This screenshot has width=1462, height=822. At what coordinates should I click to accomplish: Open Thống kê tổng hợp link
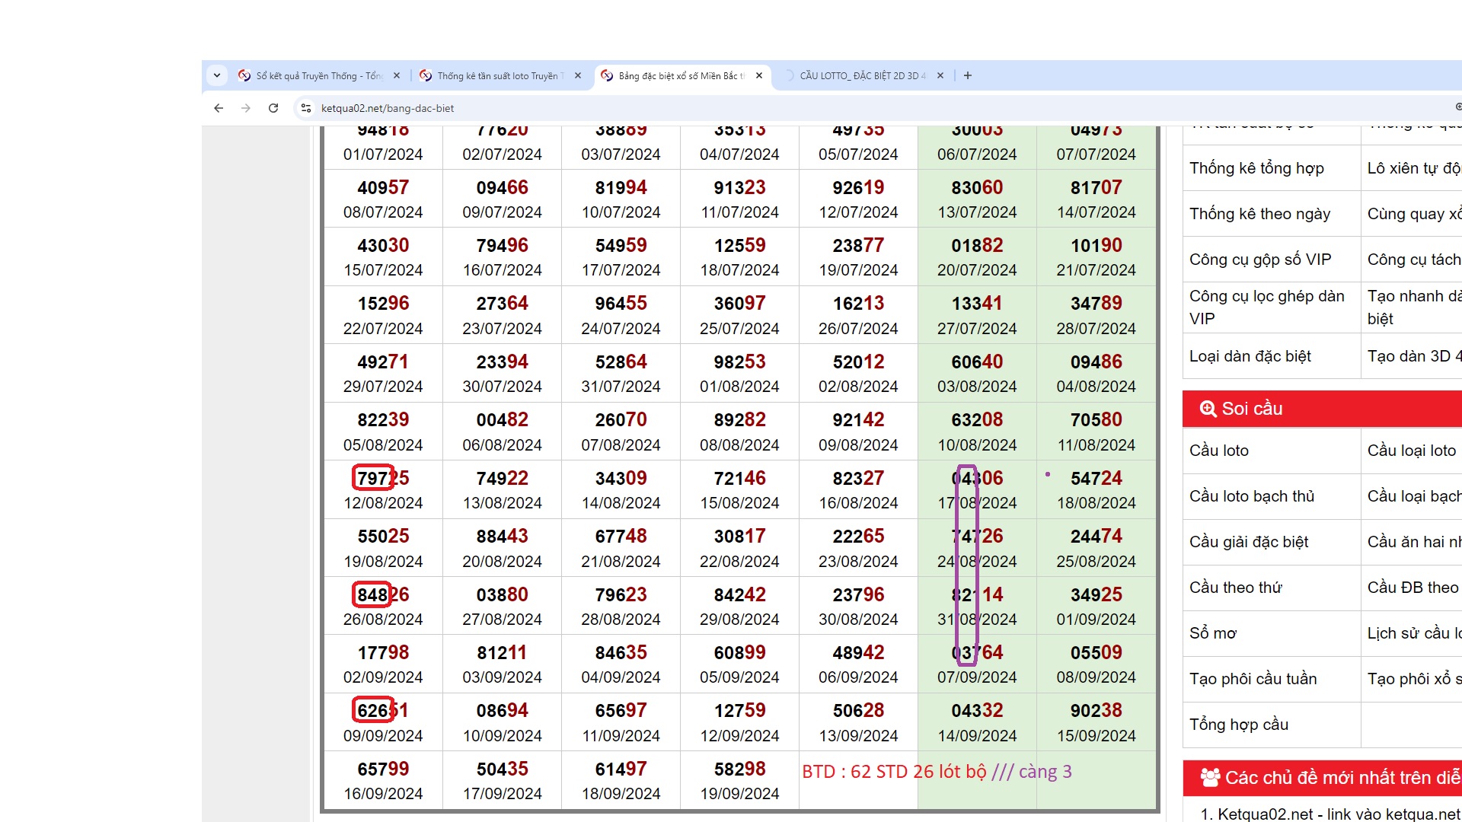[x=1256, y=168]
